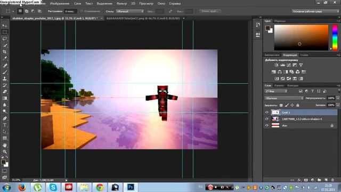Select the Healing Brush tool
The width and height of the screenshot is (341, 192).
pyautogui.click(x=5, y=66)
